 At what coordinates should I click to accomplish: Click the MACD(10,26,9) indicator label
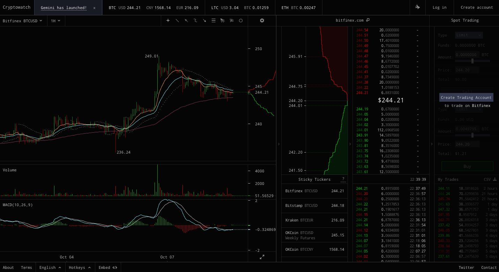18,205
